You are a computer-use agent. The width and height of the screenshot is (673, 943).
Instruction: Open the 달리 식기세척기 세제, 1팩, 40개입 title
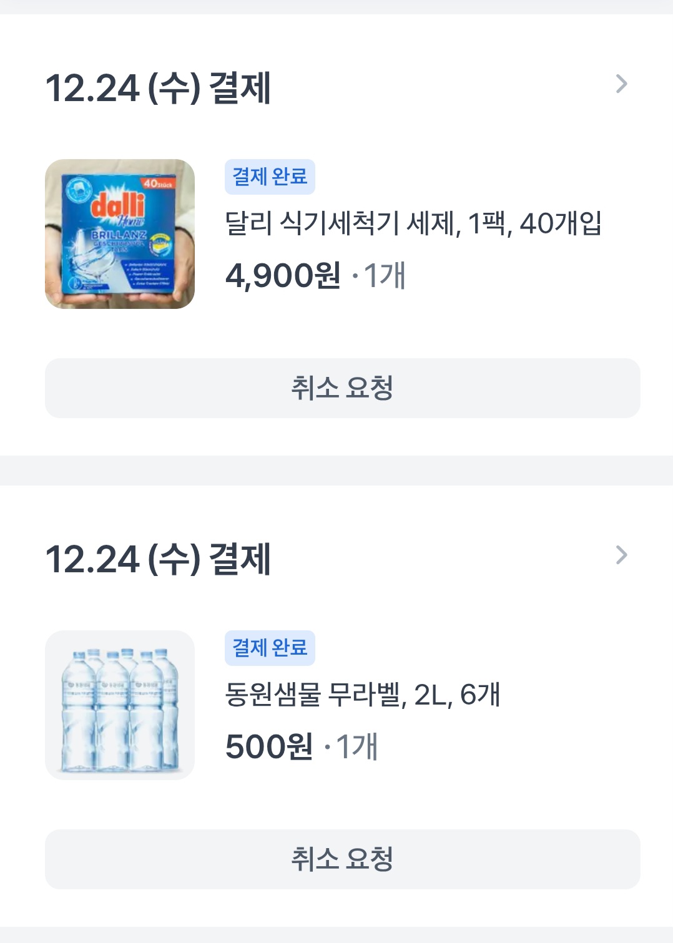pyautogui.click(x=413, y=223)
